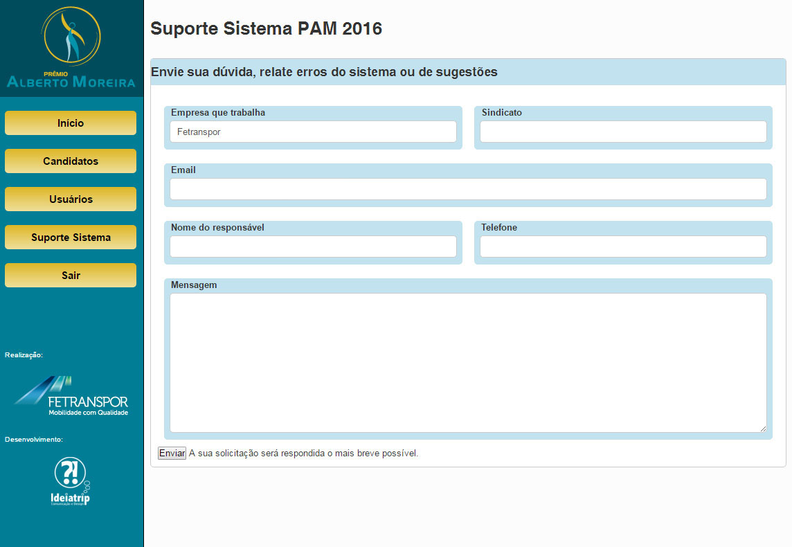Click the 'Desenvolvimento:' caption in the sidebar
This screenshot has height=547, width=792.
34,440
